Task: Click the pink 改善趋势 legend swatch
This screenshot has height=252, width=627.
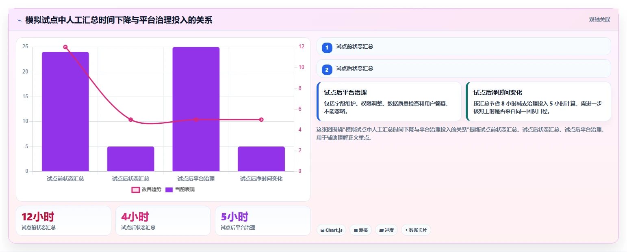Action: (x=136, y=190)
